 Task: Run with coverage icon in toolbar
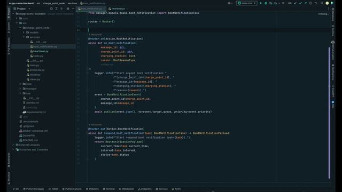271,3
